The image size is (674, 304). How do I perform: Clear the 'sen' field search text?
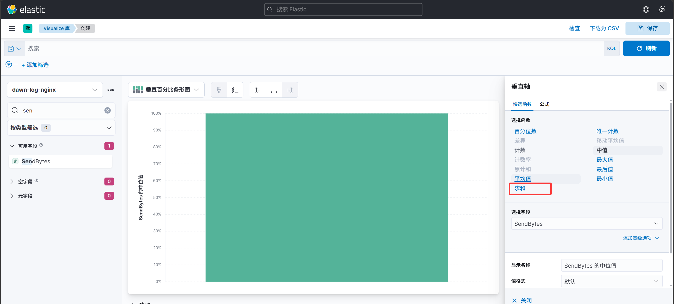click(107, 110)
